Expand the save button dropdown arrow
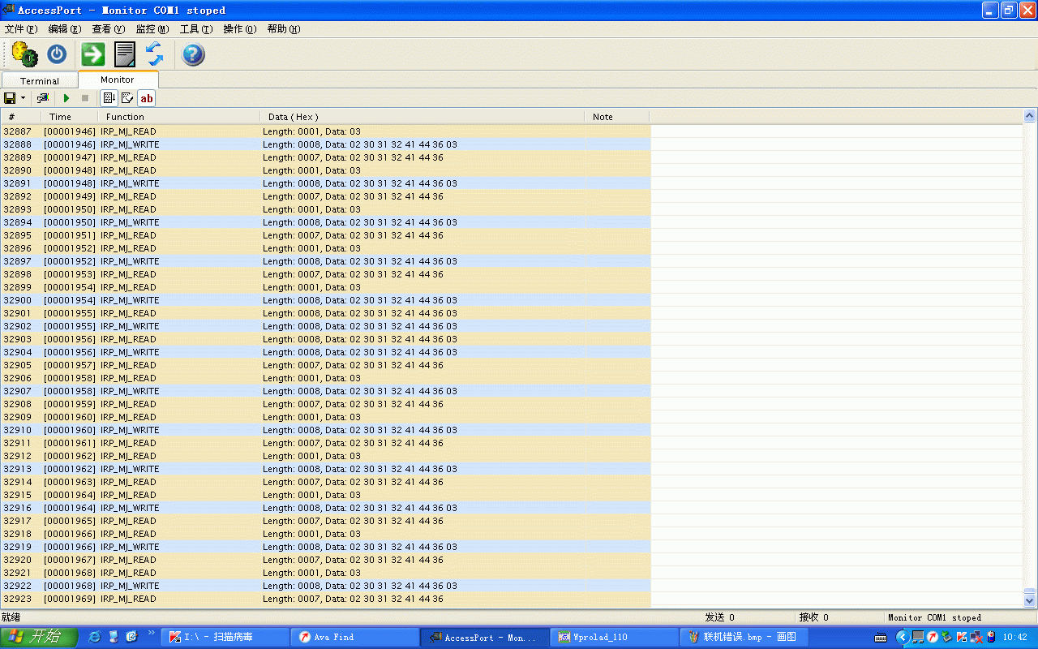Viewport: 1038px width, 649px height. coord(23,98)
